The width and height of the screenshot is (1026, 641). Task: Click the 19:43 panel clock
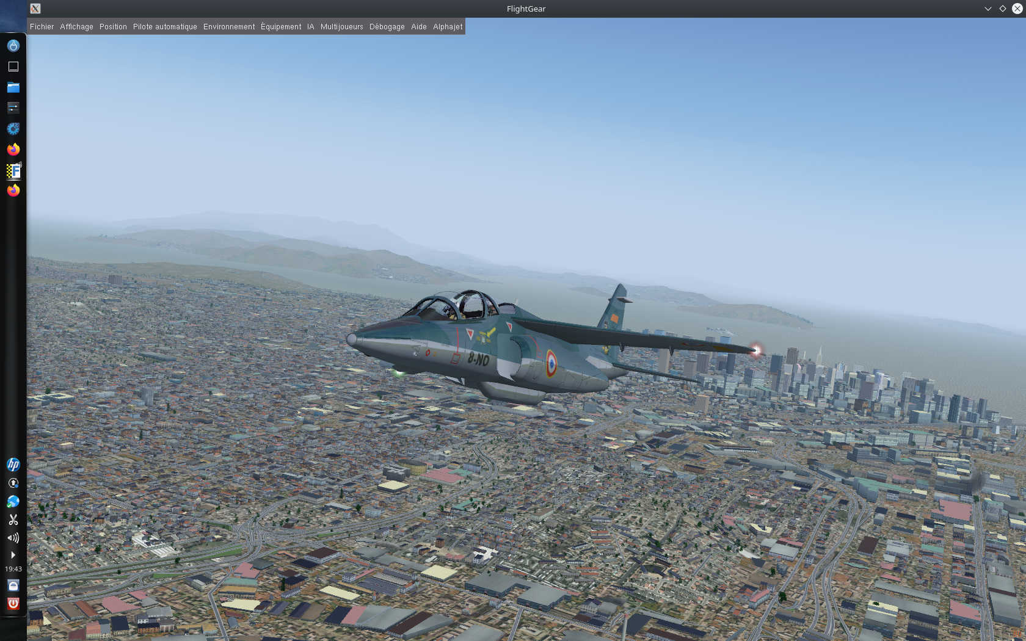click(x=13, y=569)
